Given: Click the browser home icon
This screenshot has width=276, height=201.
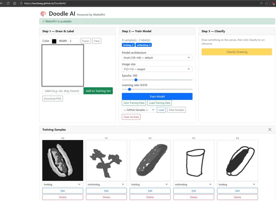Looking at the screenshot, I should point(15,3).
